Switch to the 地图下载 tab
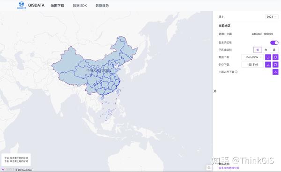Image resolution: width=281 pixels, height=172 pixels. point(57,6)
